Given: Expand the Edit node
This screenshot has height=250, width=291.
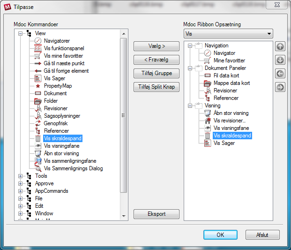Looking at the screenshot, I should (20, 206).
